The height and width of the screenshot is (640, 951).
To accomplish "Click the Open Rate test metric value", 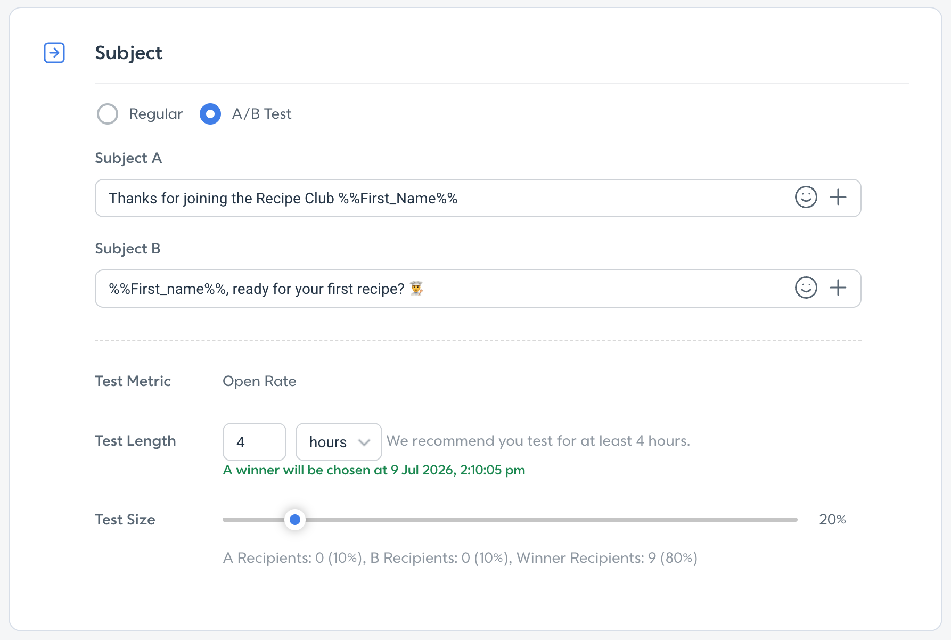I will pyautogui.click(x=259, y=381).
